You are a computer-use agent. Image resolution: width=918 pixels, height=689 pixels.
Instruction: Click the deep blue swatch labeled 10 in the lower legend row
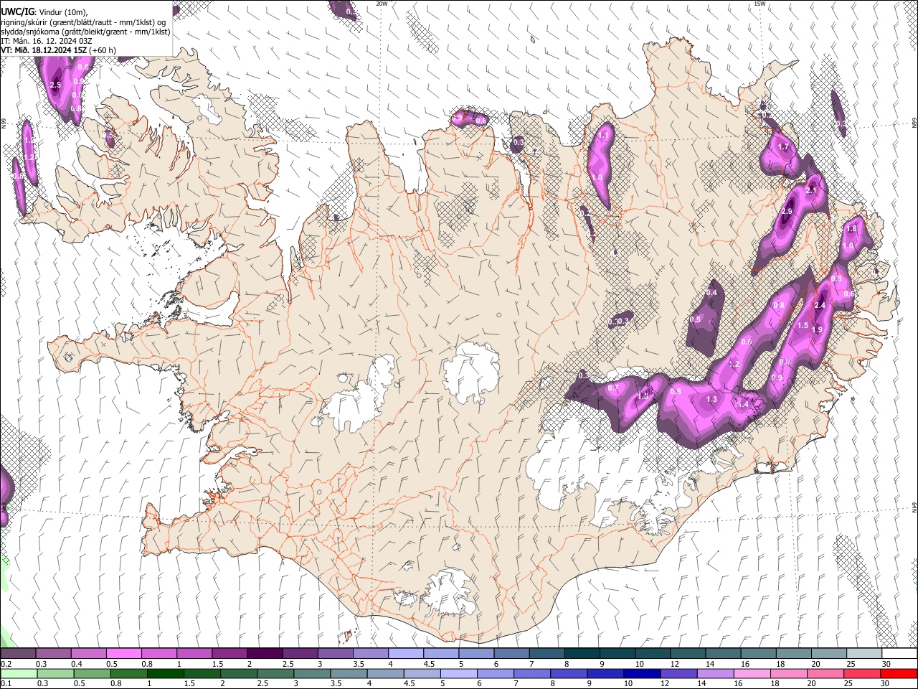coord(643,673)
